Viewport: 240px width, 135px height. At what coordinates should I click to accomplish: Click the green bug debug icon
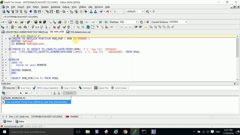pyautogui.click(x=86, y=12)
